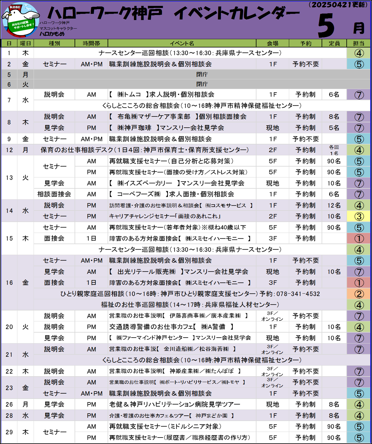The width and height of the screenshot is (372, 444).
Task: Click the circled 4 beside 福祉のお仕事巡回相談
Action: pos(359,305)
